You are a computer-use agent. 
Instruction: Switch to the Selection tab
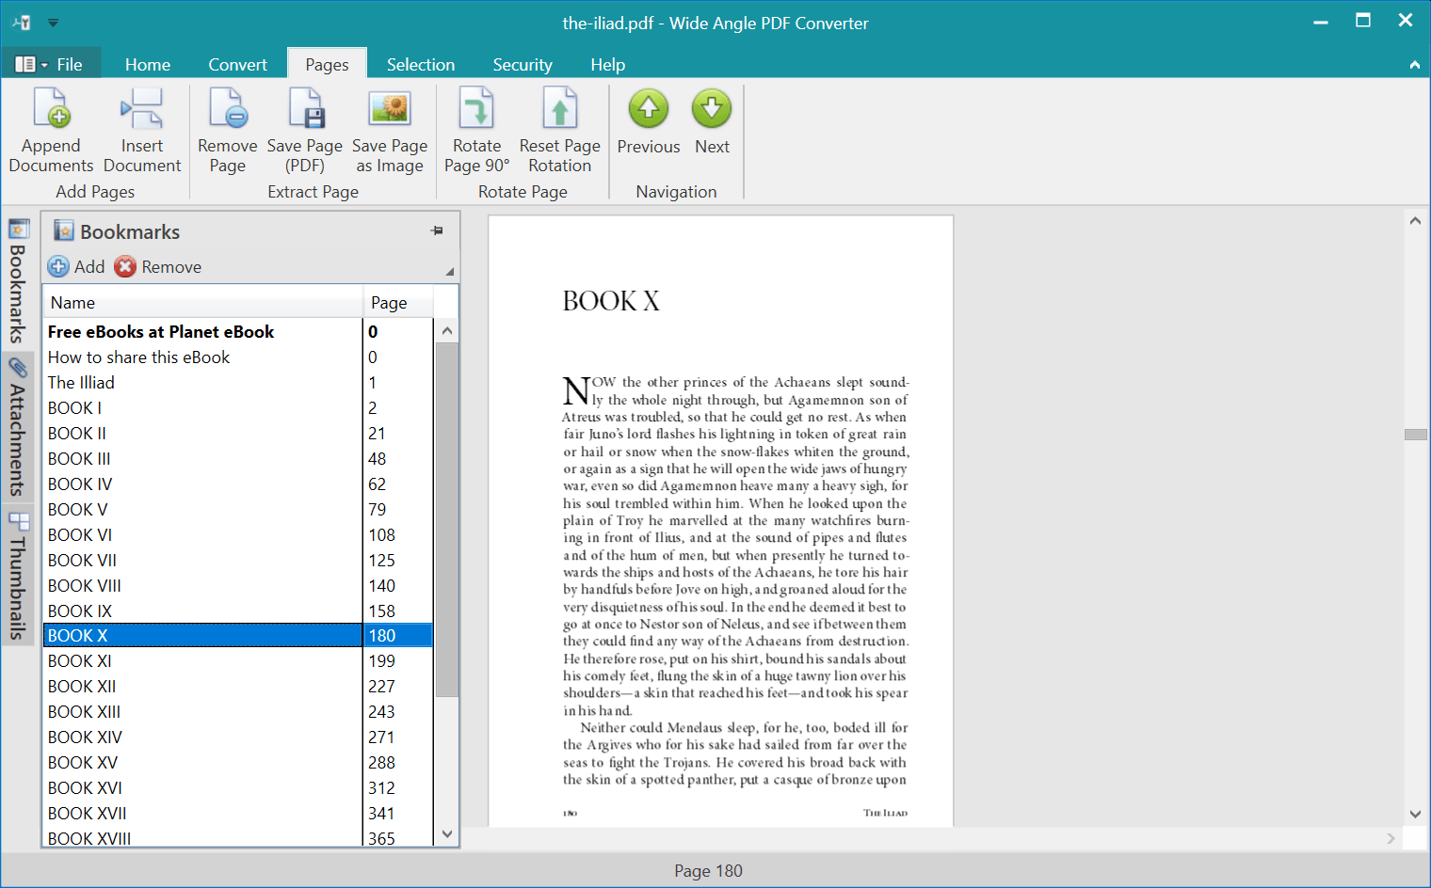[x=421, y=64]
